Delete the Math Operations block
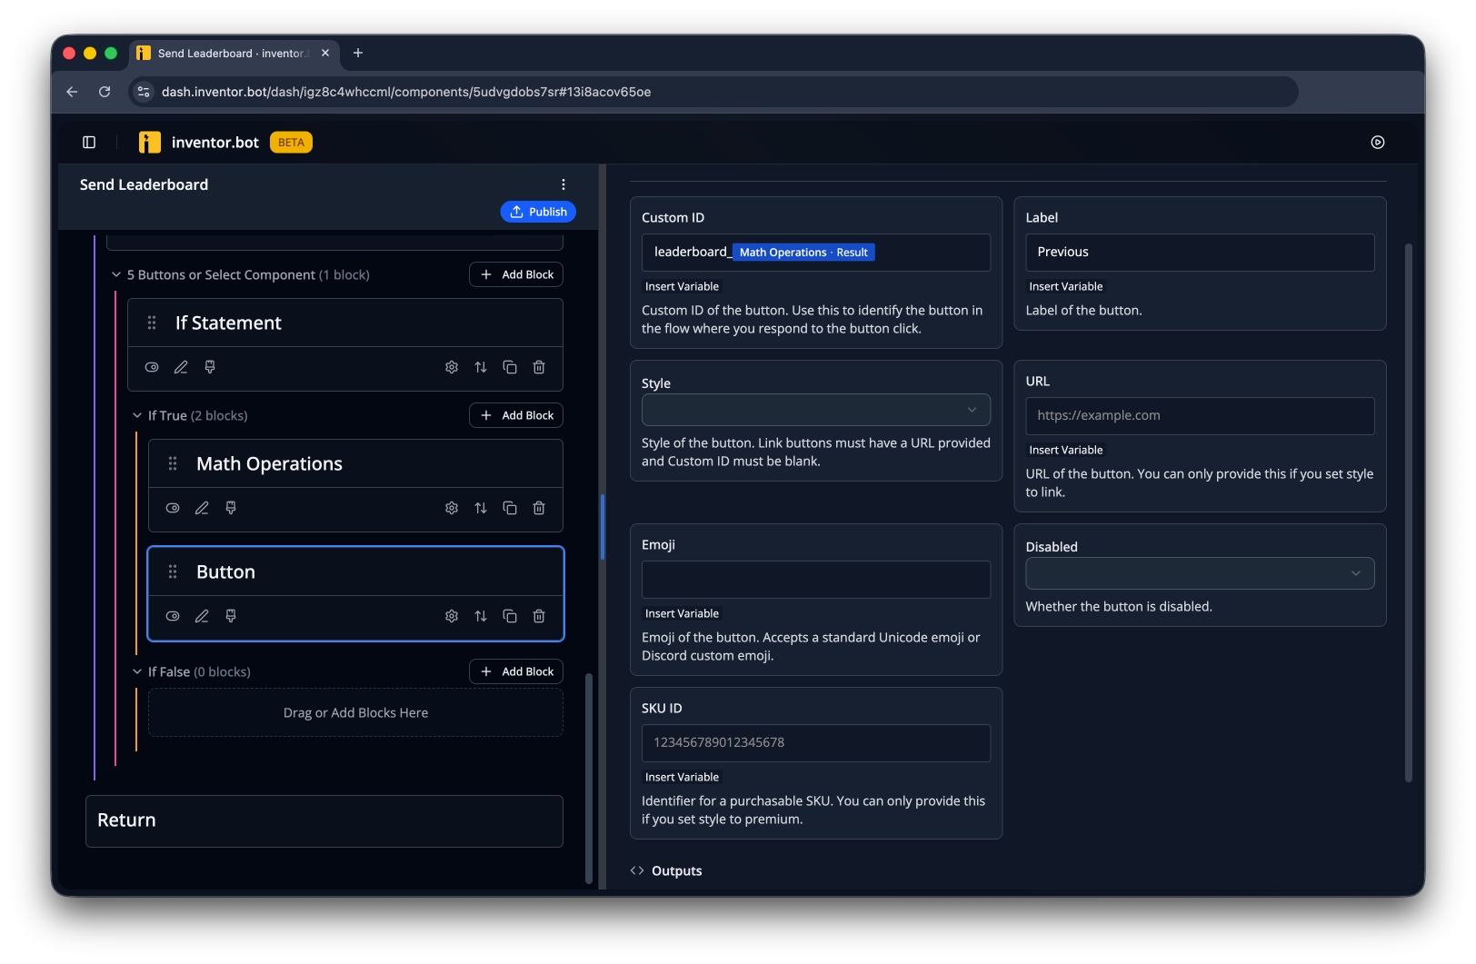1476x964 pixels. 539,508
